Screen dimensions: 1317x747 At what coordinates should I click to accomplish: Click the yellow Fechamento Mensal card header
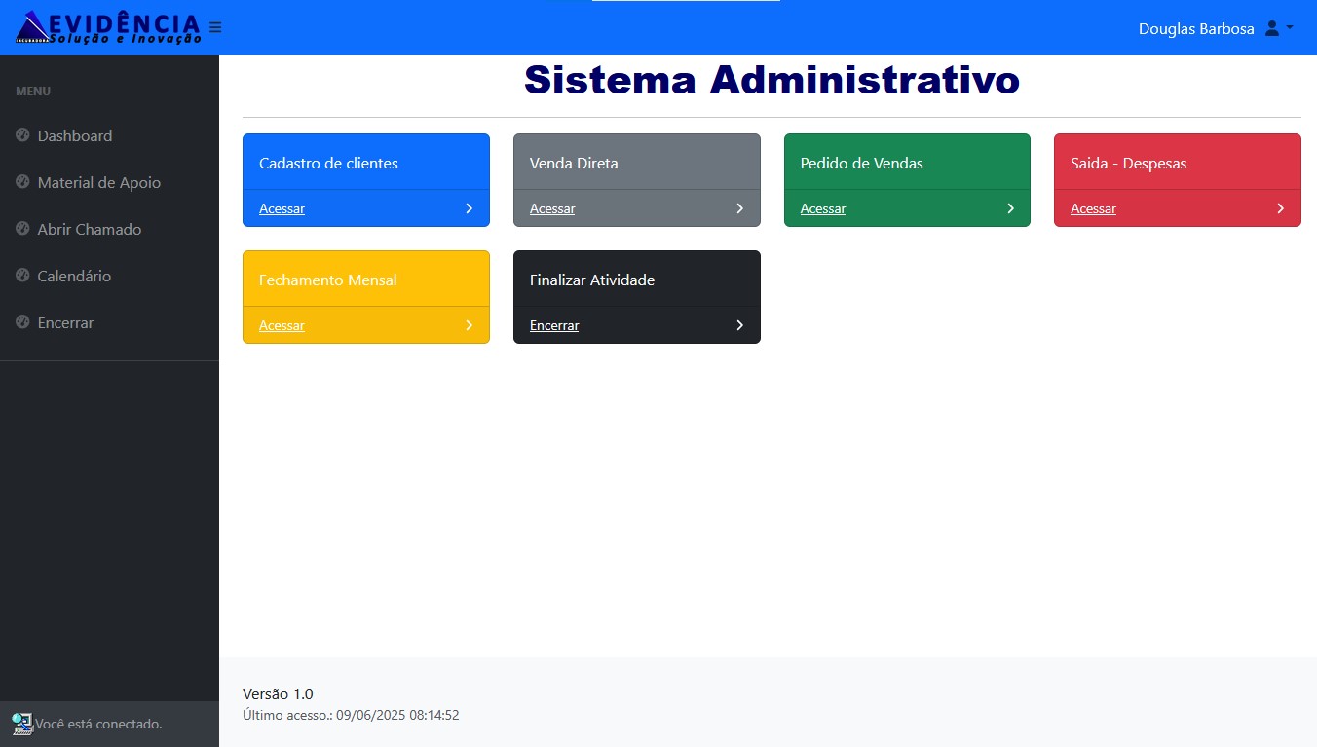(x=365, y=280)
